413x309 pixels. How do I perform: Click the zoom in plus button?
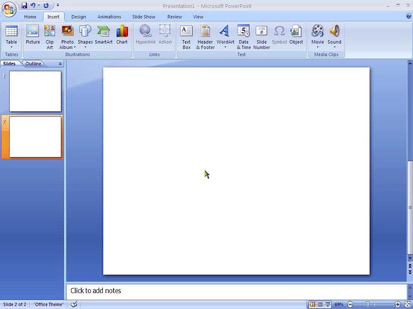tap(398, 305)
